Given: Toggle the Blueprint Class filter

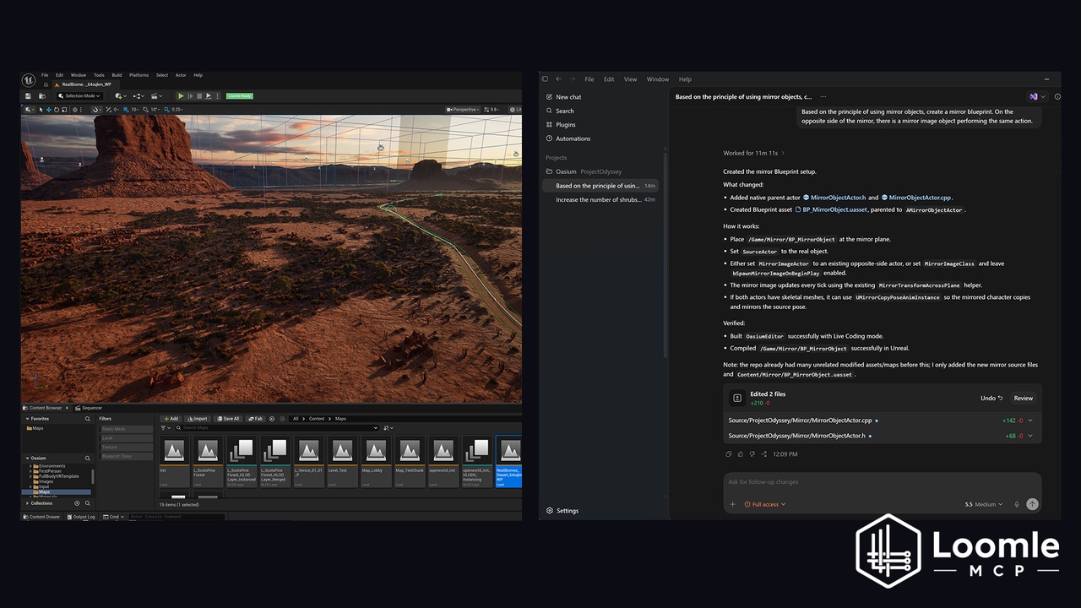Looking at the screenshot, I should pos(128,456).
